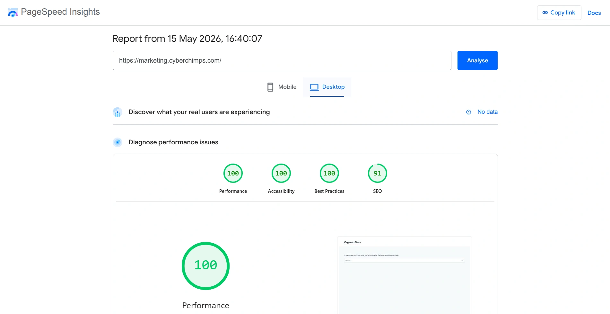
Task: Click the PageSpeed Insights title text
Action: pyautogui.click(x=60, y=12)
